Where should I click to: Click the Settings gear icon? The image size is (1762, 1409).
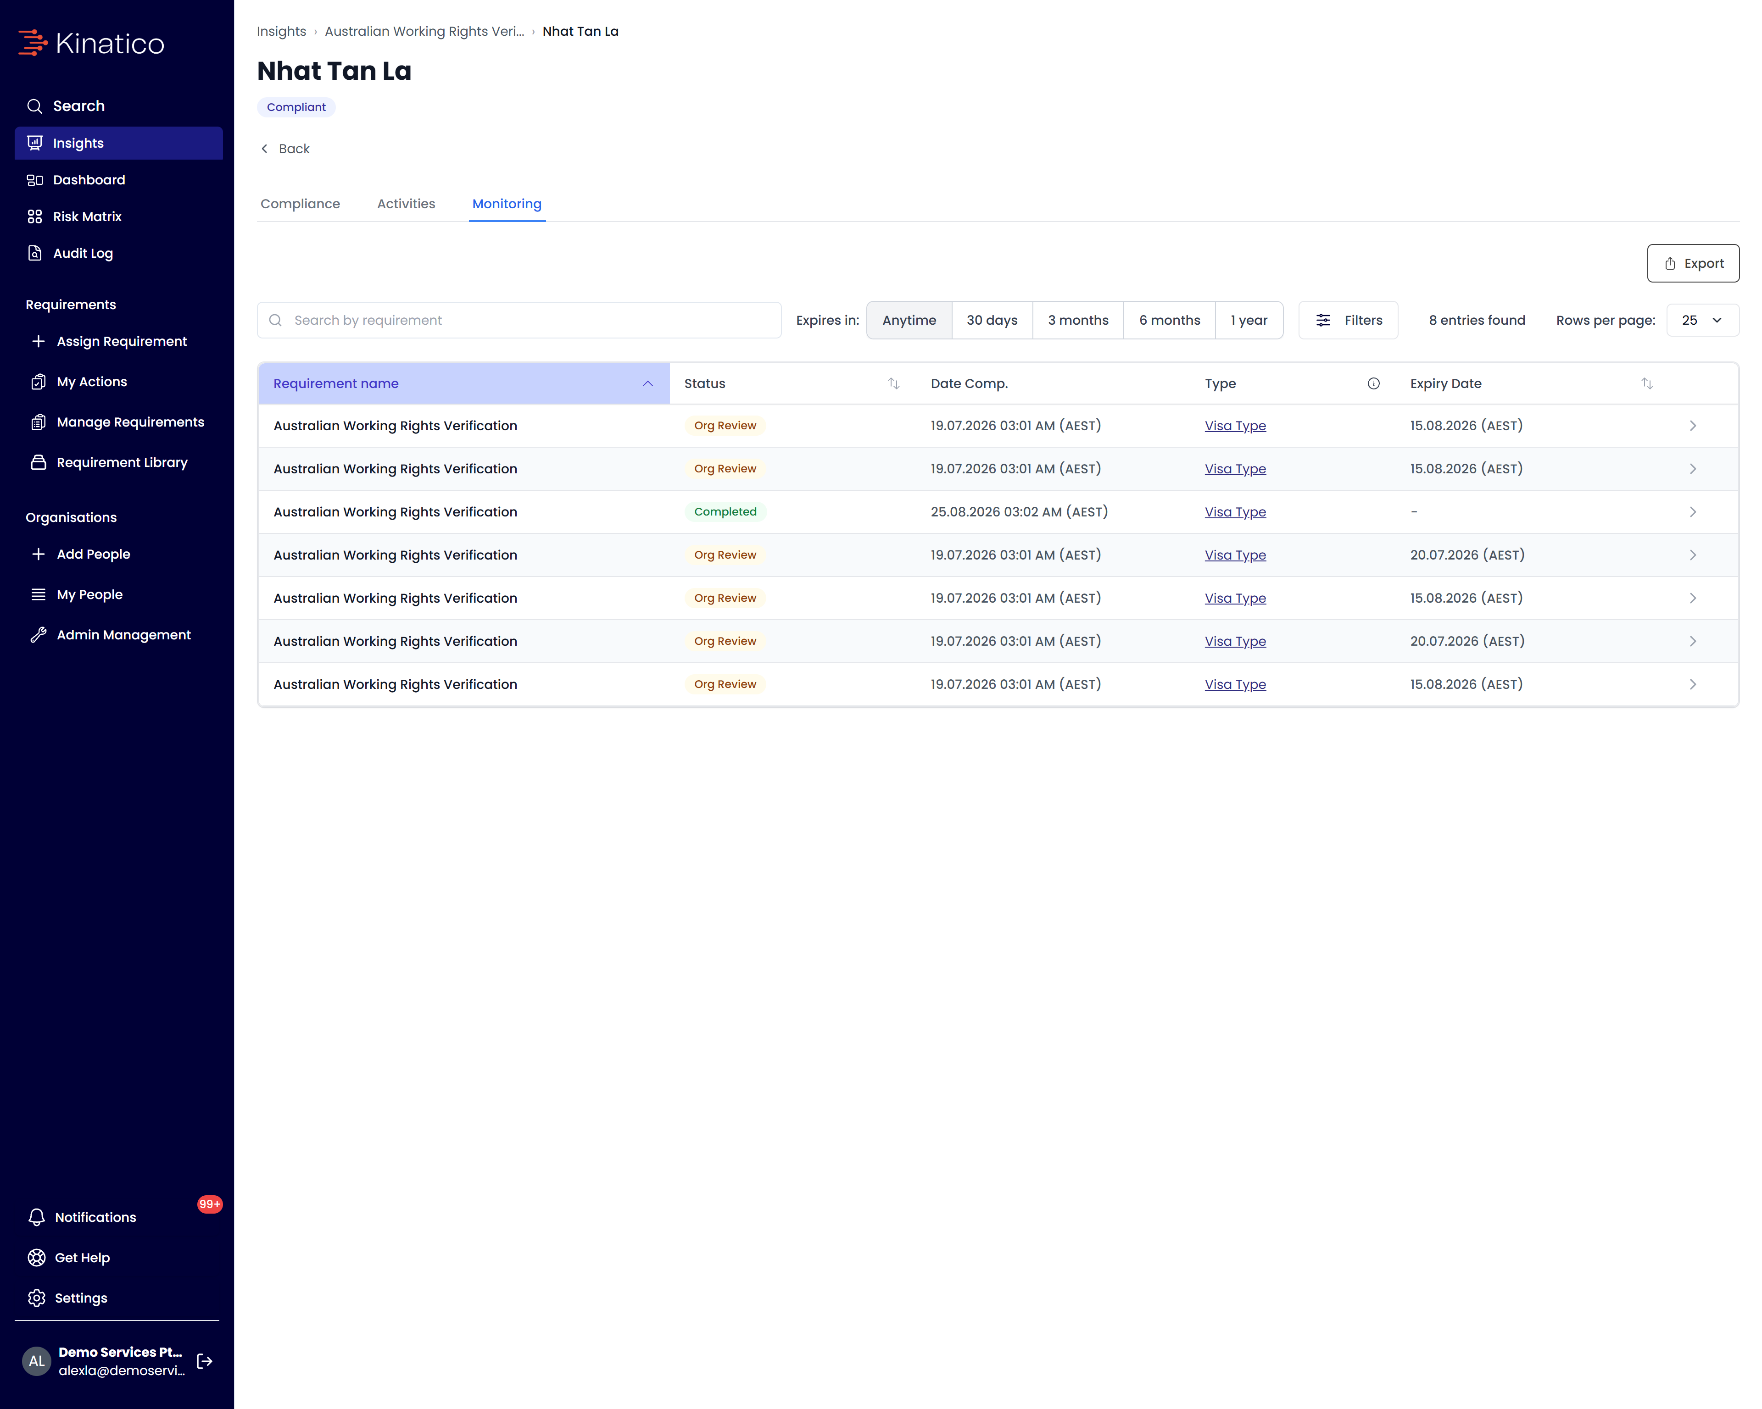click(37, 1298)
